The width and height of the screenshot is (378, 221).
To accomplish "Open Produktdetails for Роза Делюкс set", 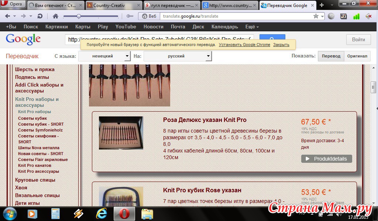I will [x=327, y=159].
